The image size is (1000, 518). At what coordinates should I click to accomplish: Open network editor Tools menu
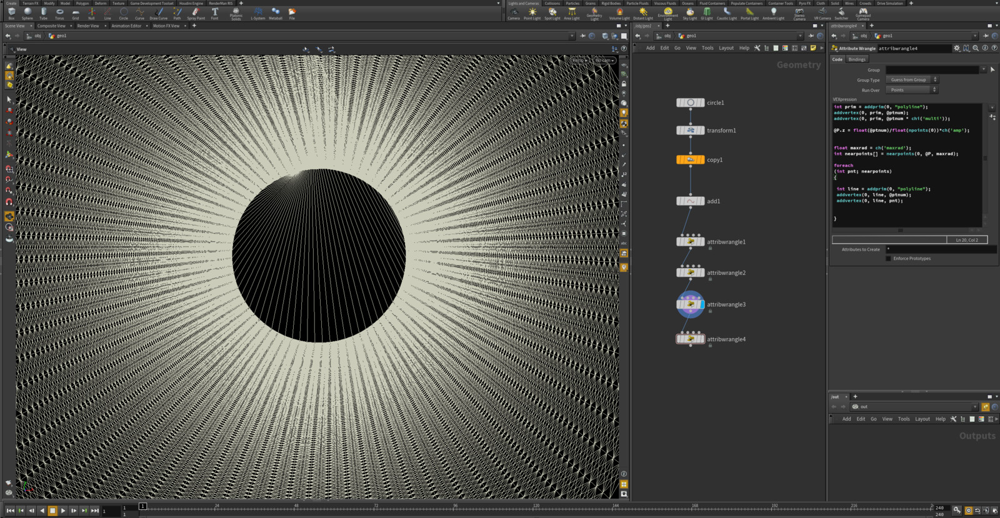coord(707,47)
